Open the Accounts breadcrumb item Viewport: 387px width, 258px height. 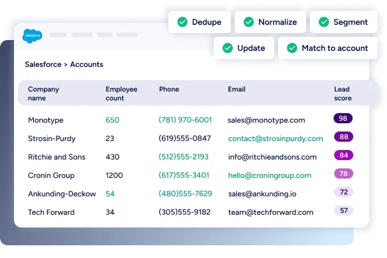(87, 64)
